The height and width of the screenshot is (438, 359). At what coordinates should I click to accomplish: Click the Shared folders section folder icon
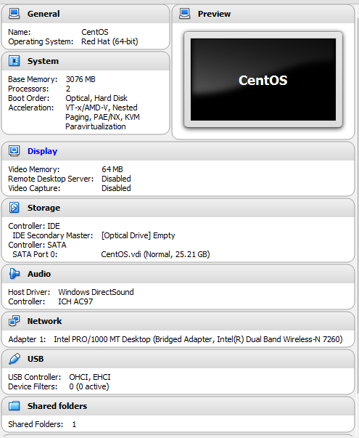coord(14,405)
